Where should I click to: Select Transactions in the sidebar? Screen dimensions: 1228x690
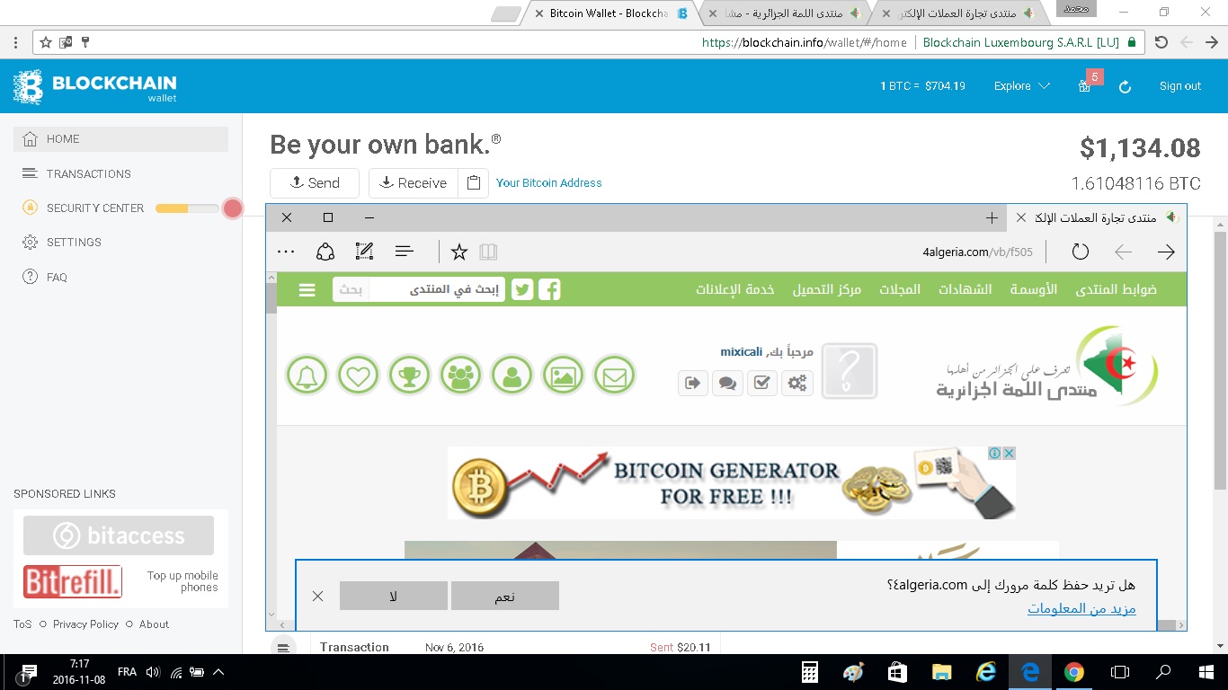(88, 174)
